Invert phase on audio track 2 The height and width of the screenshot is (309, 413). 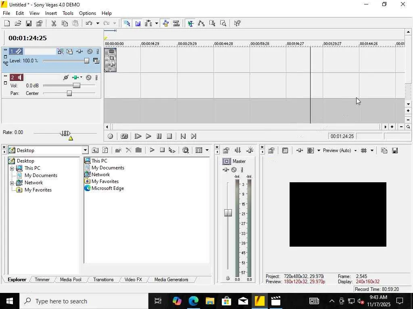[66, 78]
